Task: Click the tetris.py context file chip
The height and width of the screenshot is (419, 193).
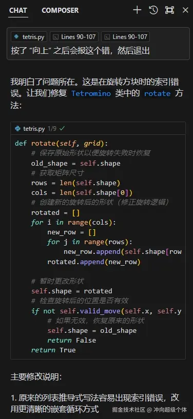Action: coord(29,37)
